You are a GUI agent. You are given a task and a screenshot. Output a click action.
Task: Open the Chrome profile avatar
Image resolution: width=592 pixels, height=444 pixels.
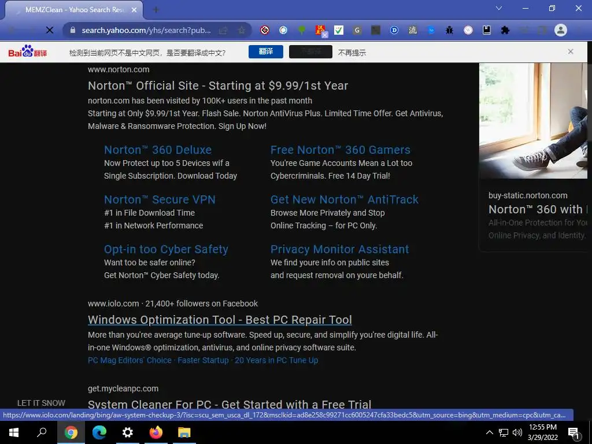561,30
